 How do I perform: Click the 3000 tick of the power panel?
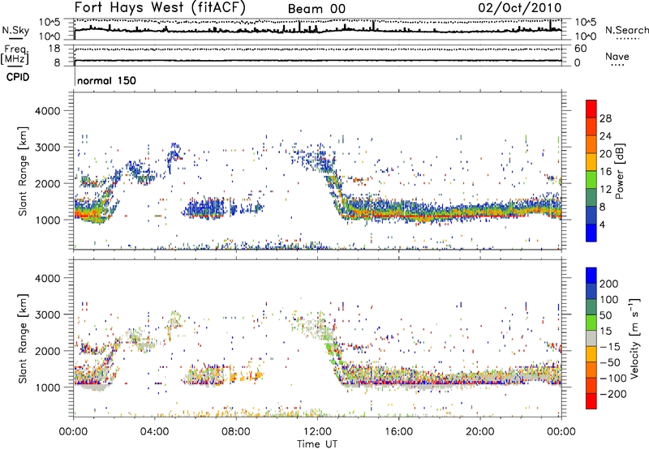coord(47,148)
